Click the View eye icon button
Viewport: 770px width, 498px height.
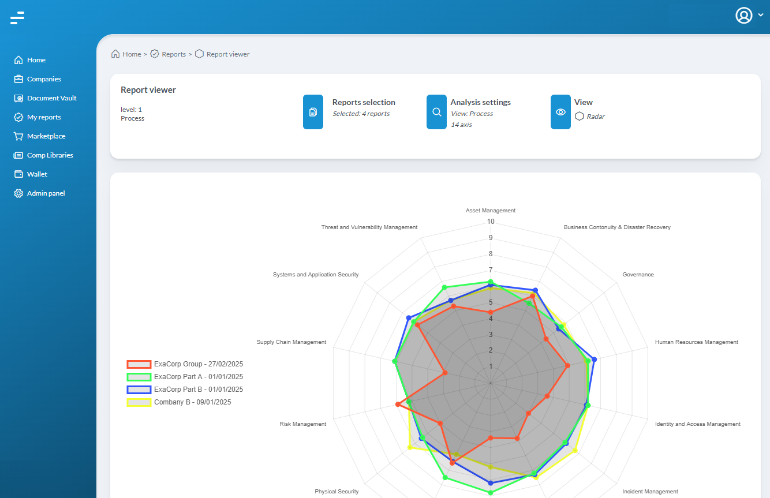click(x=560, y=112)
